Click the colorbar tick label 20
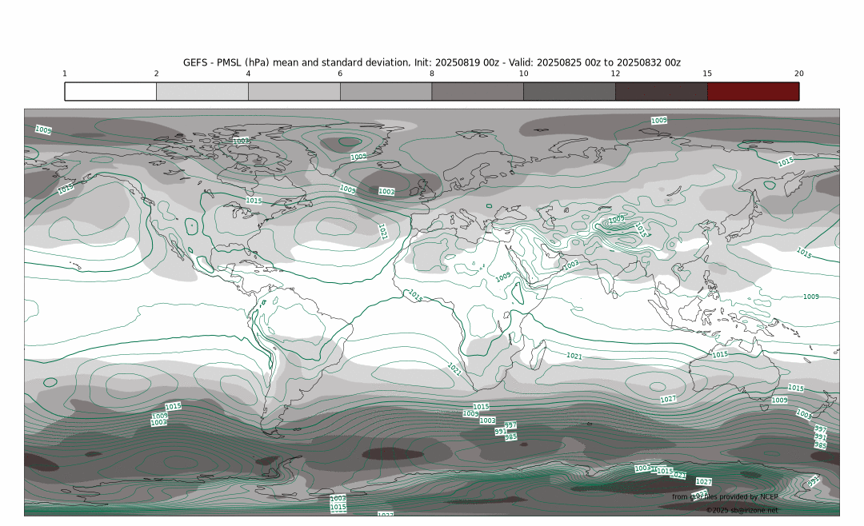This screenshot has height=526, width=864. point(798,74)
